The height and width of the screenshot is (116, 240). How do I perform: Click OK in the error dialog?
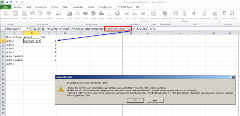click(x=135, y=100)
